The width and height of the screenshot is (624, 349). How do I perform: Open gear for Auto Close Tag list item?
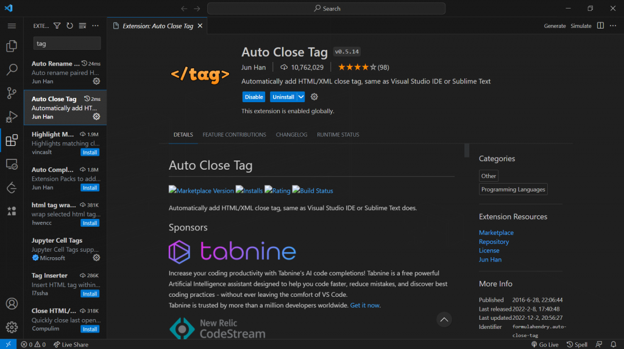[x=96, y=116]
